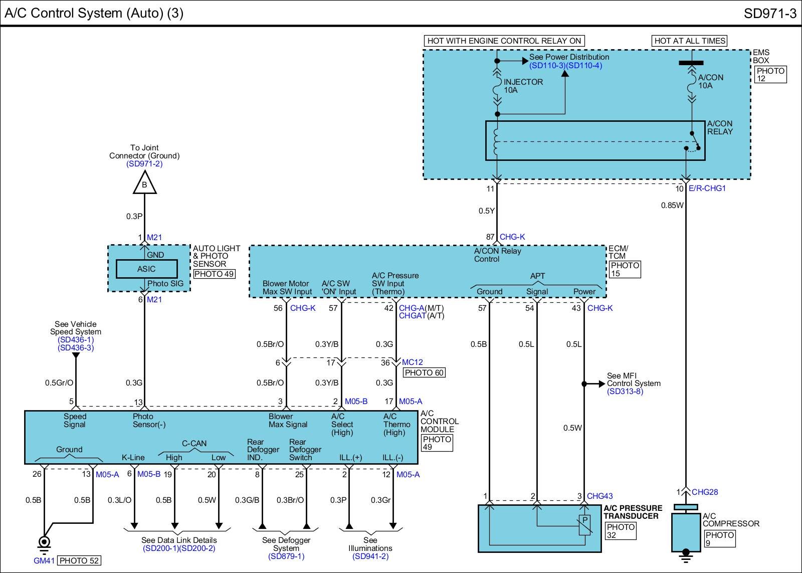The width and height of the screenshot is (802, 573).
Task: Follow the SD941-2 illuminations link
Action: tap(370, 556)
